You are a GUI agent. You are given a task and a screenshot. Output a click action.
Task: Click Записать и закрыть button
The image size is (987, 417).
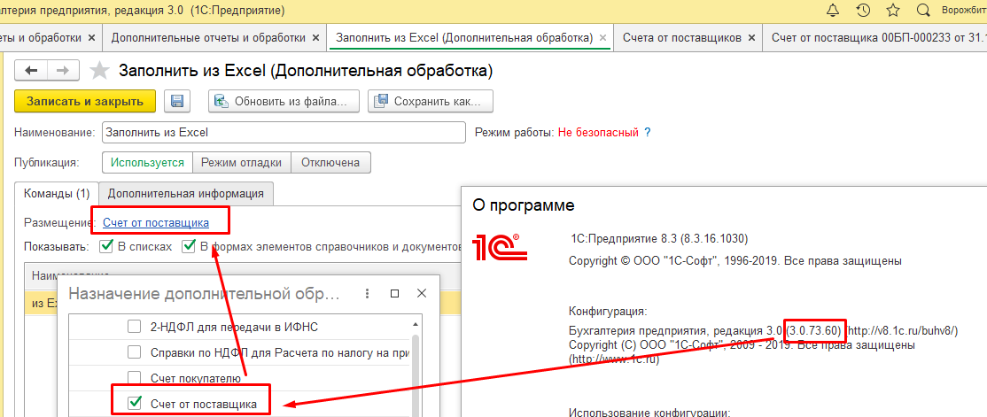[85, 101]
